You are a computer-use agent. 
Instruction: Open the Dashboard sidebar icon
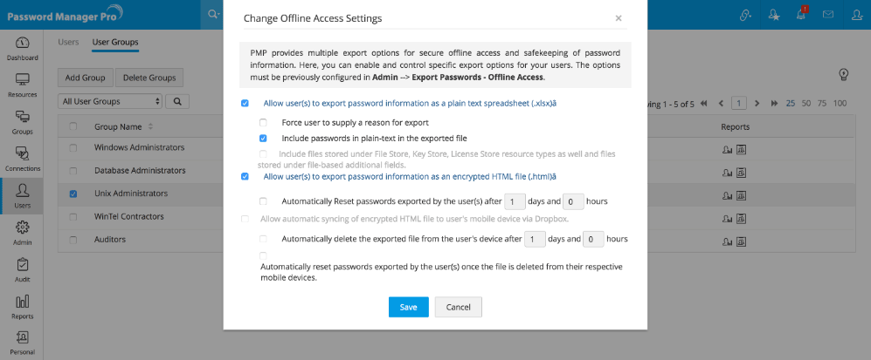(x=22, y=47)
